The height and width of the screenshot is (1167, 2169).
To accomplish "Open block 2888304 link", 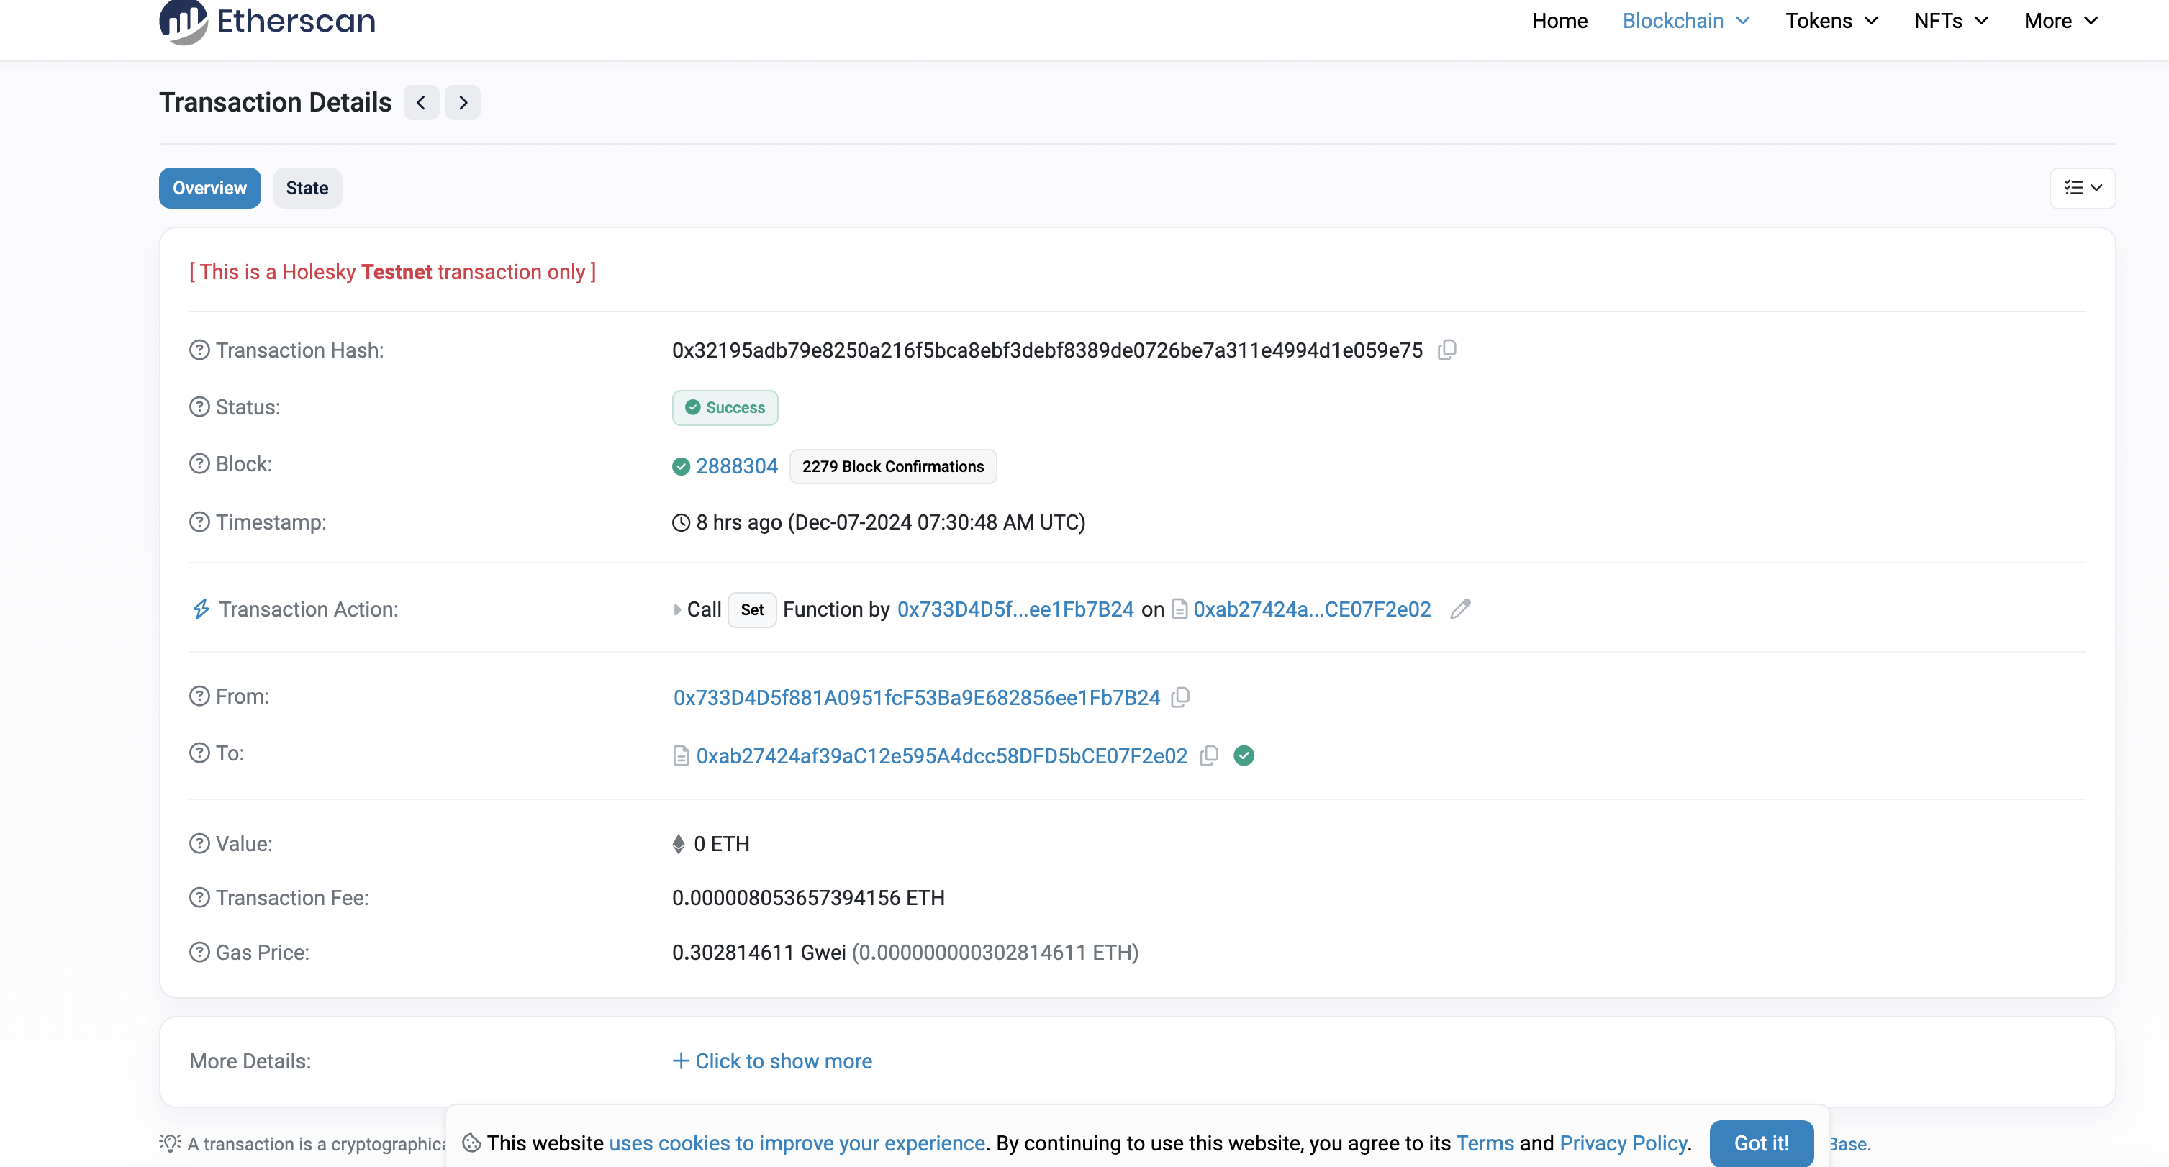I will 737,466.
